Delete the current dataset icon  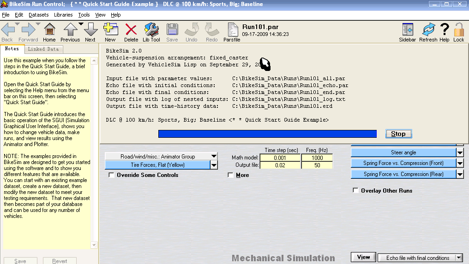pos(131,30)
